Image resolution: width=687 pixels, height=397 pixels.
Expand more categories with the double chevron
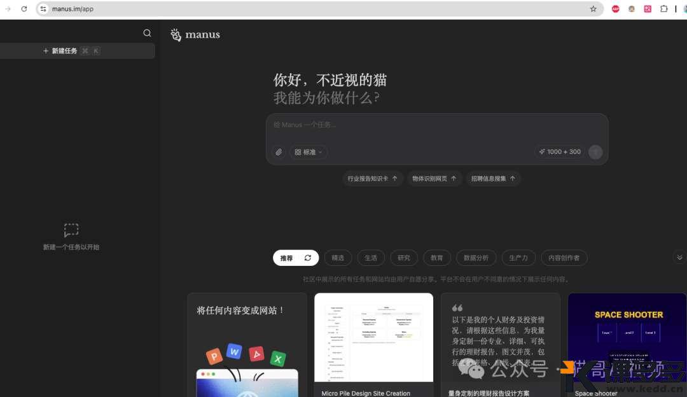[x=679, y=258]
